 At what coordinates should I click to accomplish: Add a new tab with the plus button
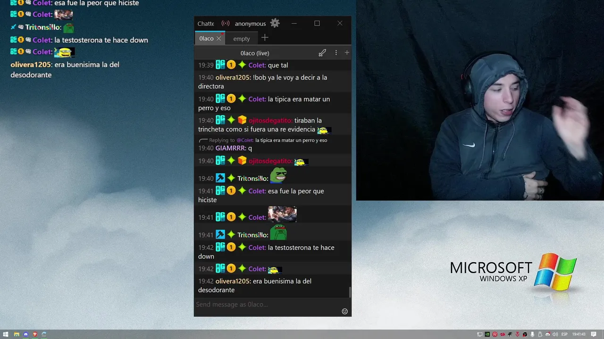265,38
